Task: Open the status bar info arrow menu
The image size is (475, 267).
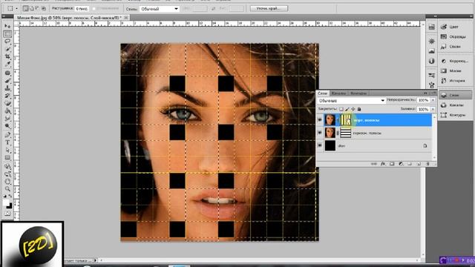Action: coord(96,260)
